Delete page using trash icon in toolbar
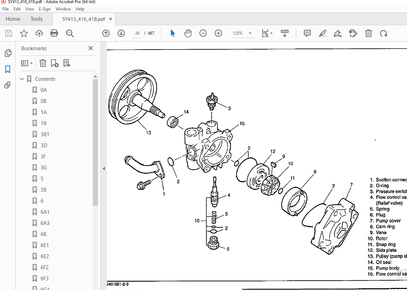 tap(368, 33)
